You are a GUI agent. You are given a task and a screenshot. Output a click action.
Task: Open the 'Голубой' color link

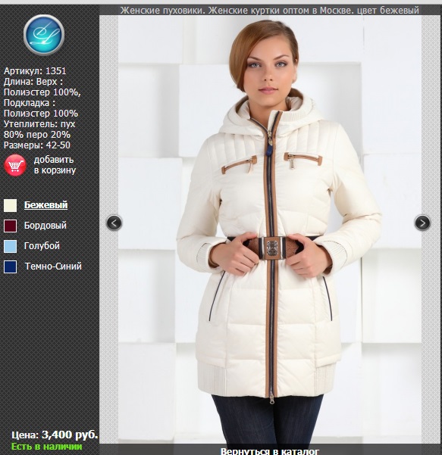(x=42, y=246)
